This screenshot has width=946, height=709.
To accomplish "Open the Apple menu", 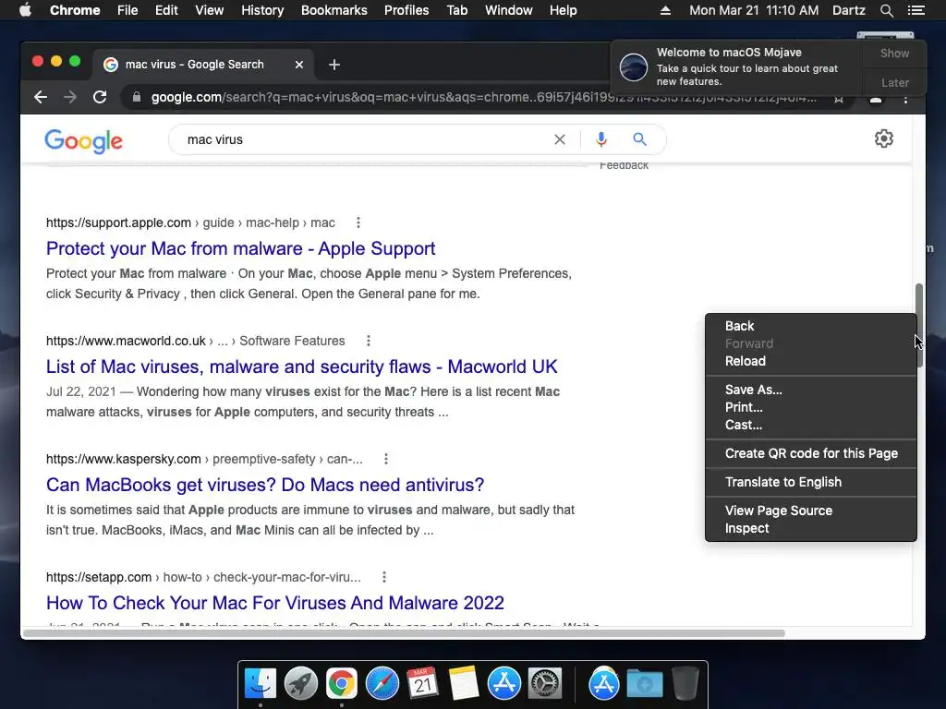I will pos(25,10).
